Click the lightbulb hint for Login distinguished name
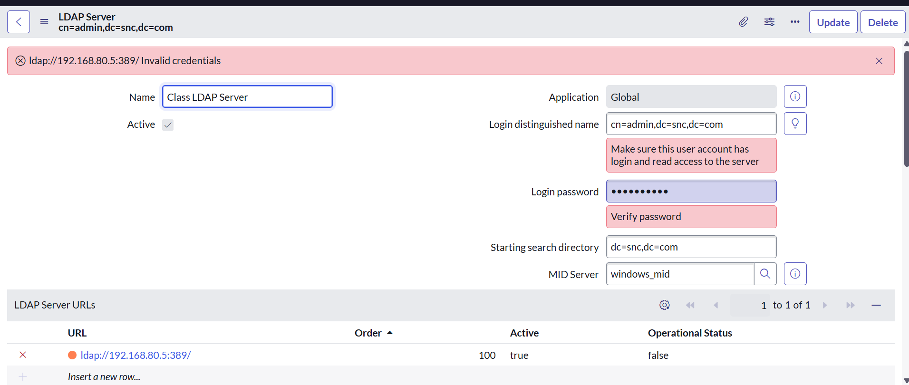Image resolution: width=909 pixels, height=385 pixels. [795, 124]
